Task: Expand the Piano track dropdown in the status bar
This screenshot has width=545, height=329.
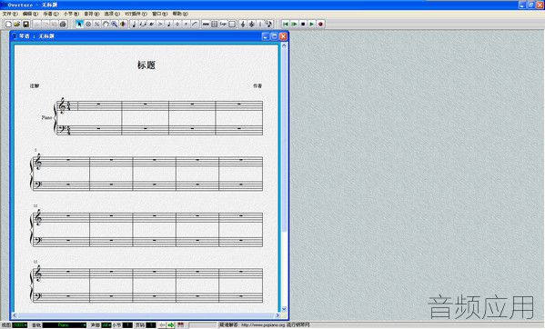Action: 65,325
